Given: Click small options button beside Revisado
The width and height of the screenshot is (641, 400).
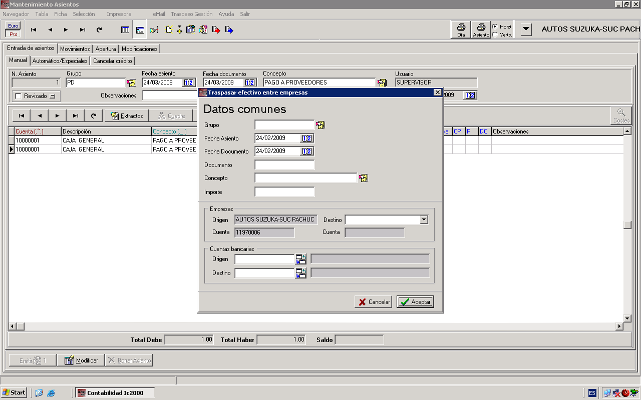Looking at the screenshot, I should coord(53,96).
